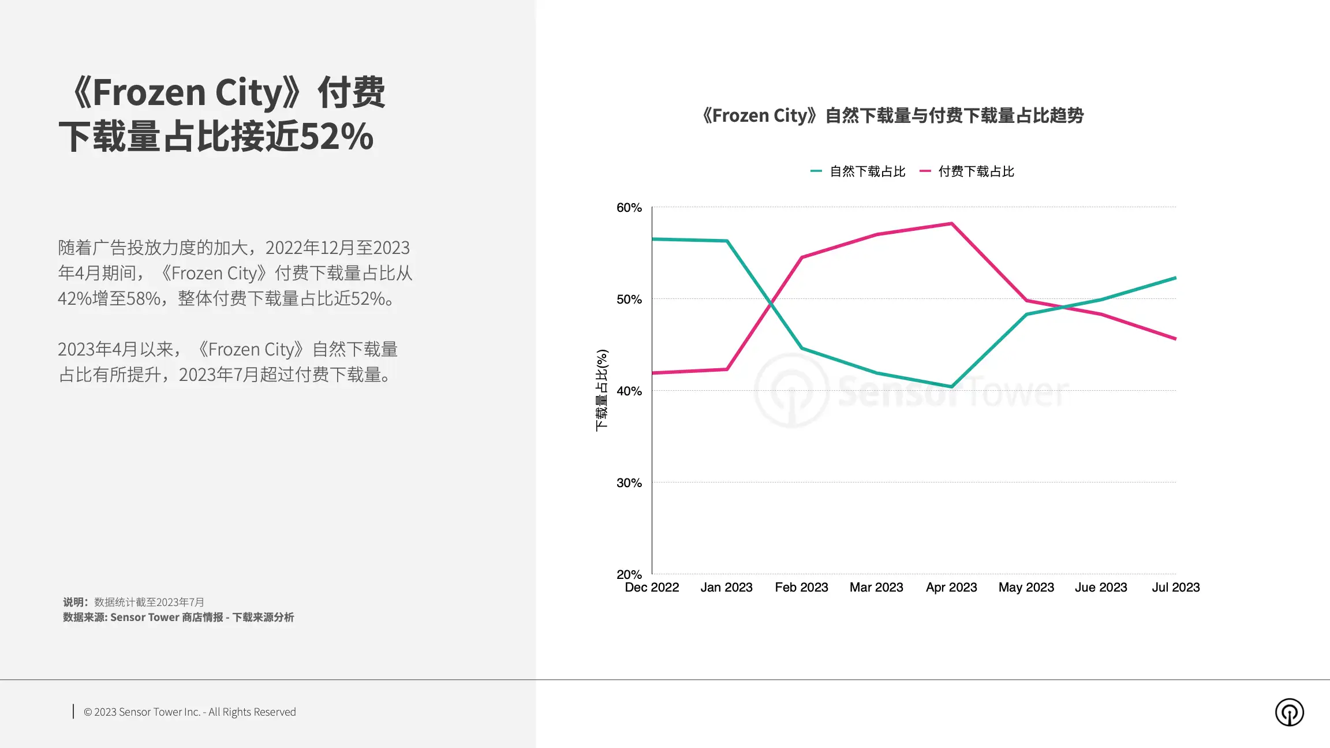This screenshot has height=748, width=1330.
Task: Click the Apr 2023 axis label
Action: coord(951,587)
